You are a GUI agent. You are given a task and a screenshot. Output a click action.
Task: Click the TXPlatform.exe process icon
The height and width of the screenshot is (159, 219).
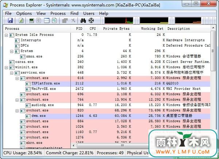pyautogui.click(x=28, y=84)
